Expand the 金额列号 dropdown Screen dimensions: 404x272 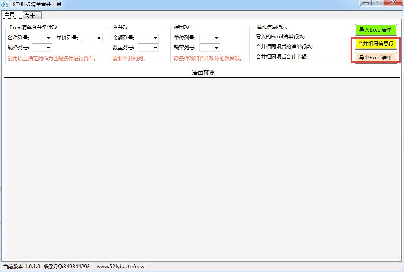pyautogui.click(x=149, y=38)
